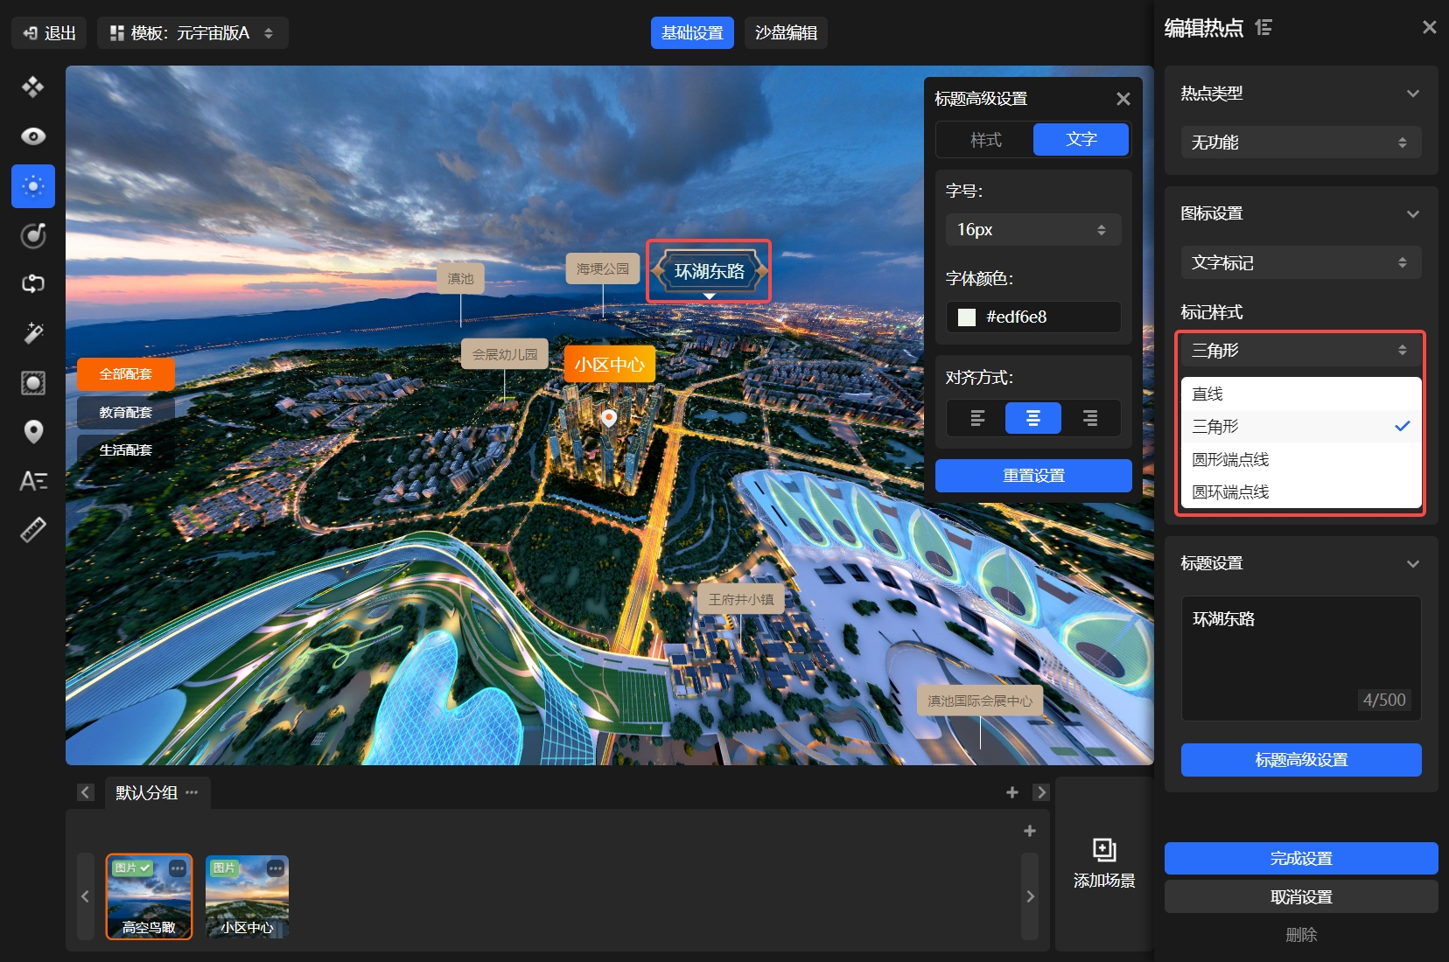
Task: Select the map pin location tool
Action: coord(33,431)
